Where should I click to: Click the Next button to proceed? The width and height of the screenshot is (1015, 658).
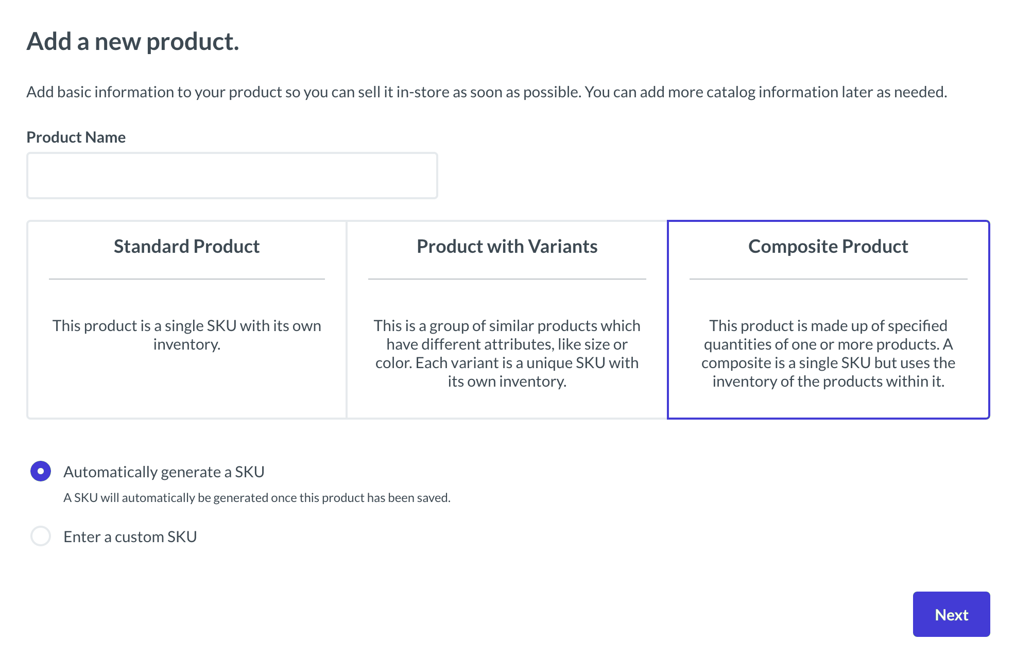pos(951,614)
